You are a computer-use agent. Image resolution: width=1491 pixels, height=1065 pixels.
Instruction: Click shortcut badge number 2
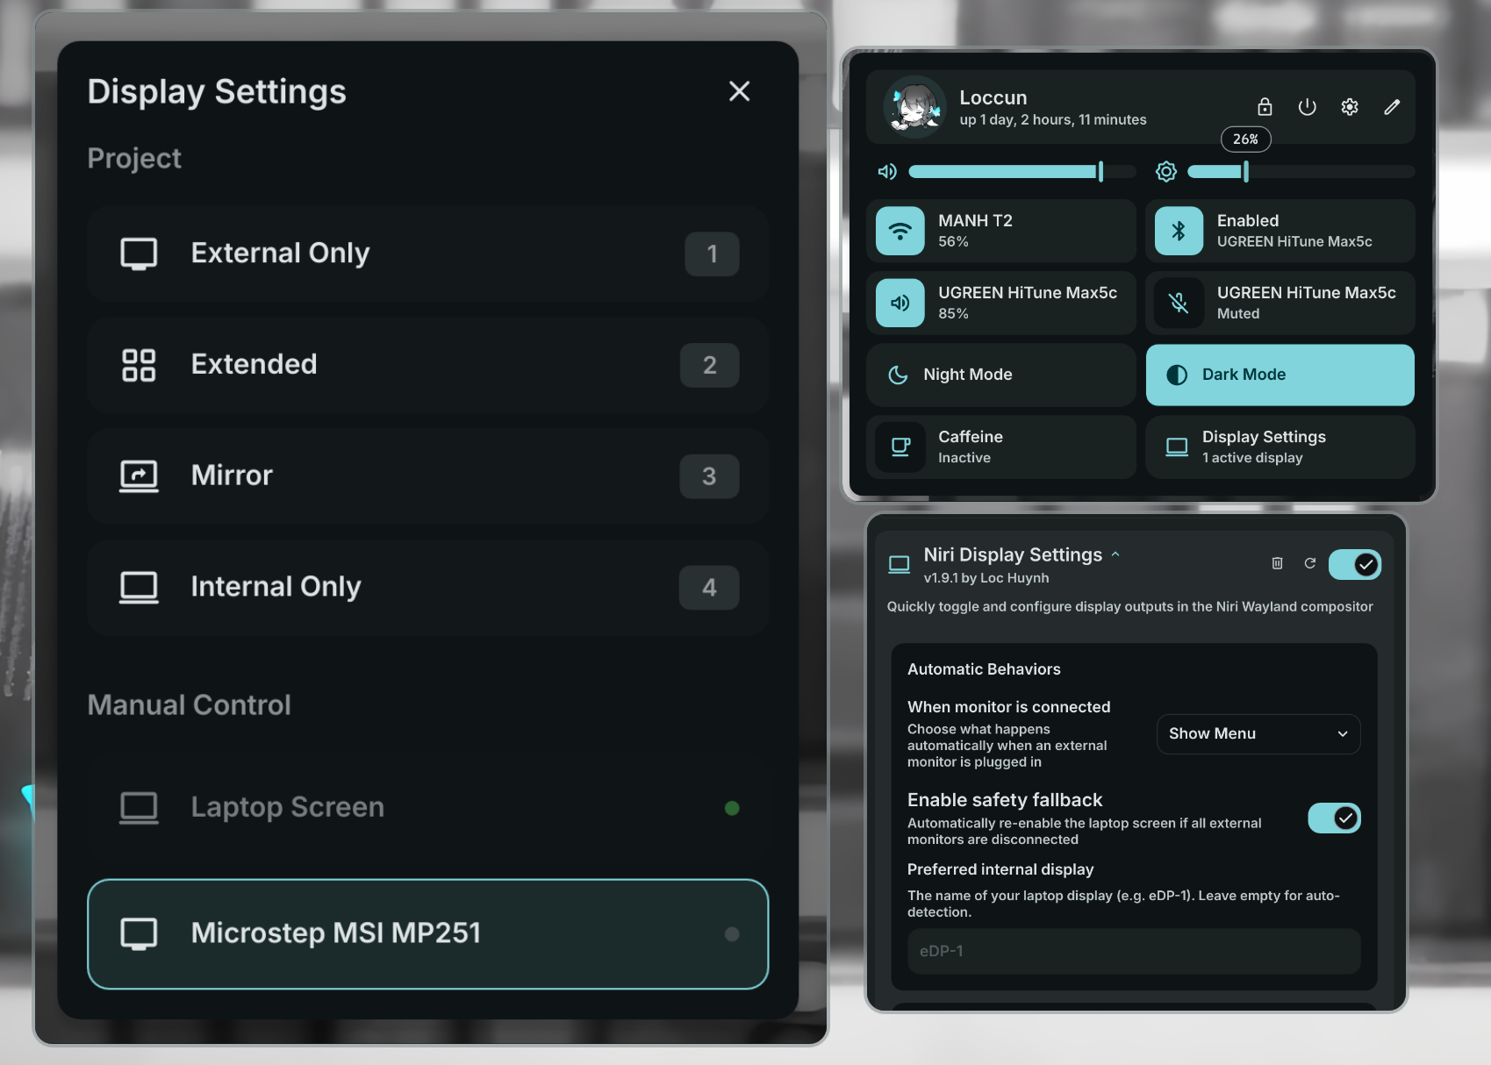(x=709, y=365)
